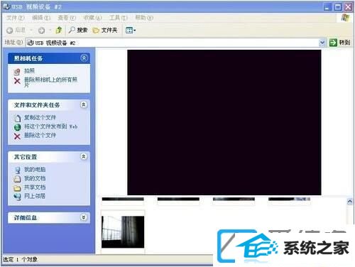Collapse the 其它位置 panel
This screenshot has height=267, width=355.
point(84,156)
